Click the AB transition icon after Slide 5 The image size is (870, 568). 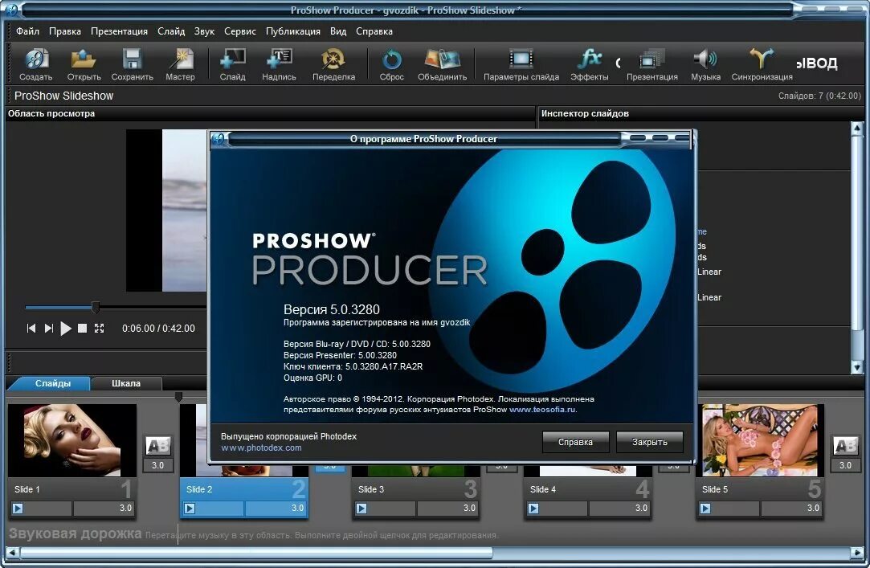pos(846,446)
